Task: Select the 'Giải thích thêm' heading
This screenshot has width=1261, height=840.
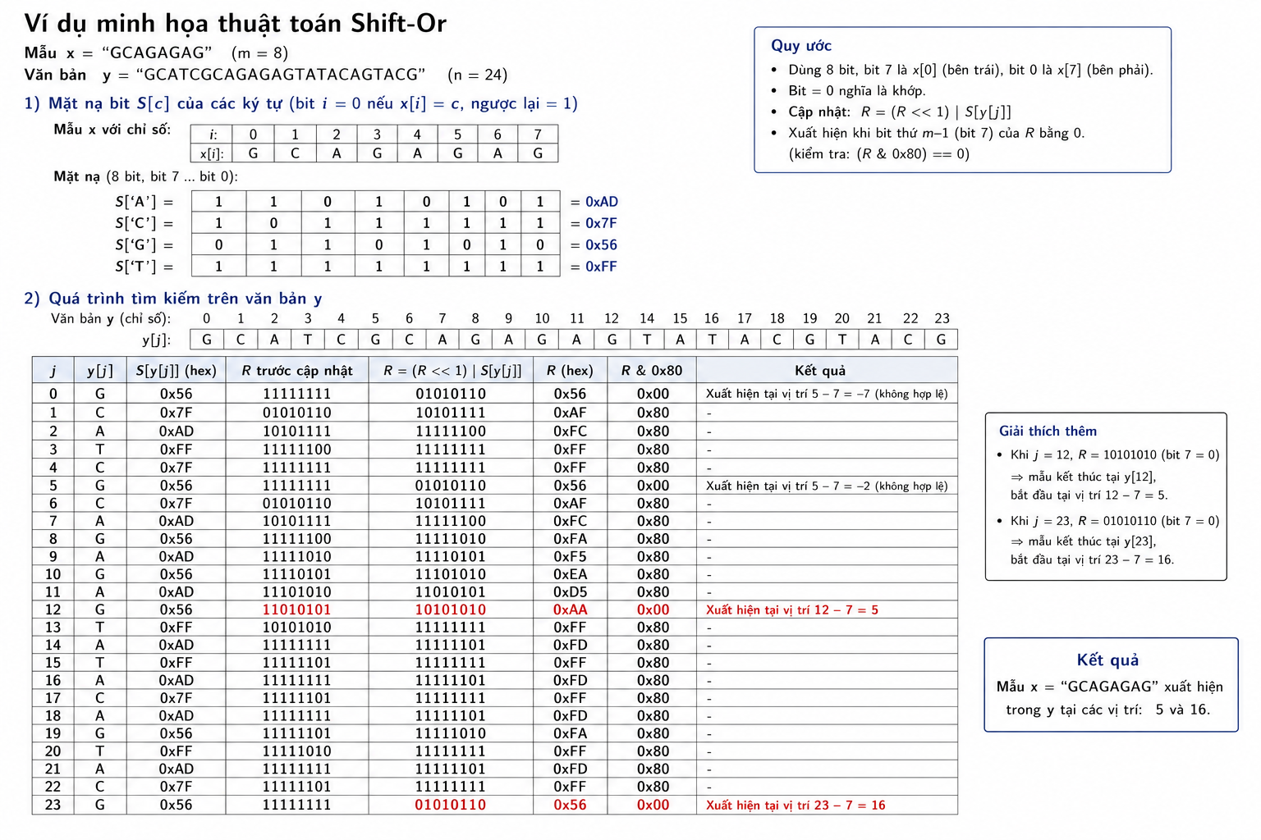Action: 1048,431
